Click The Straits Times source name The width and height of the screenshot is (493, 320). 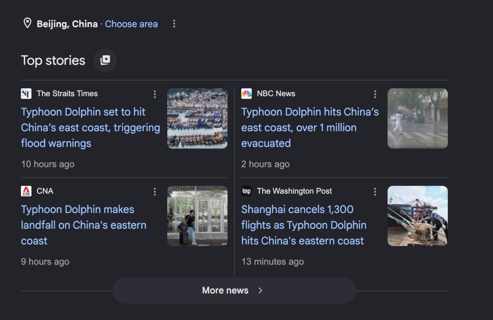pos(67,94)
